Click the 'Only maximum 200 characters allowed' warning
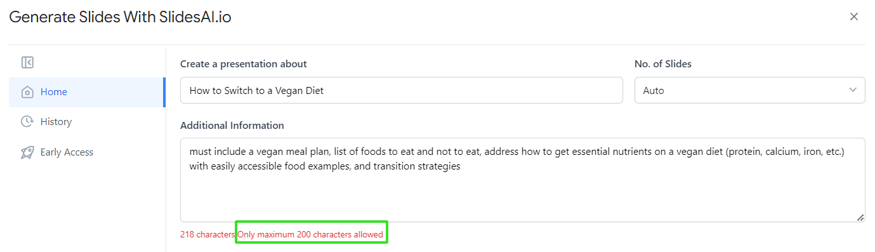The image size is (875, 252). (x=310, y=235)
